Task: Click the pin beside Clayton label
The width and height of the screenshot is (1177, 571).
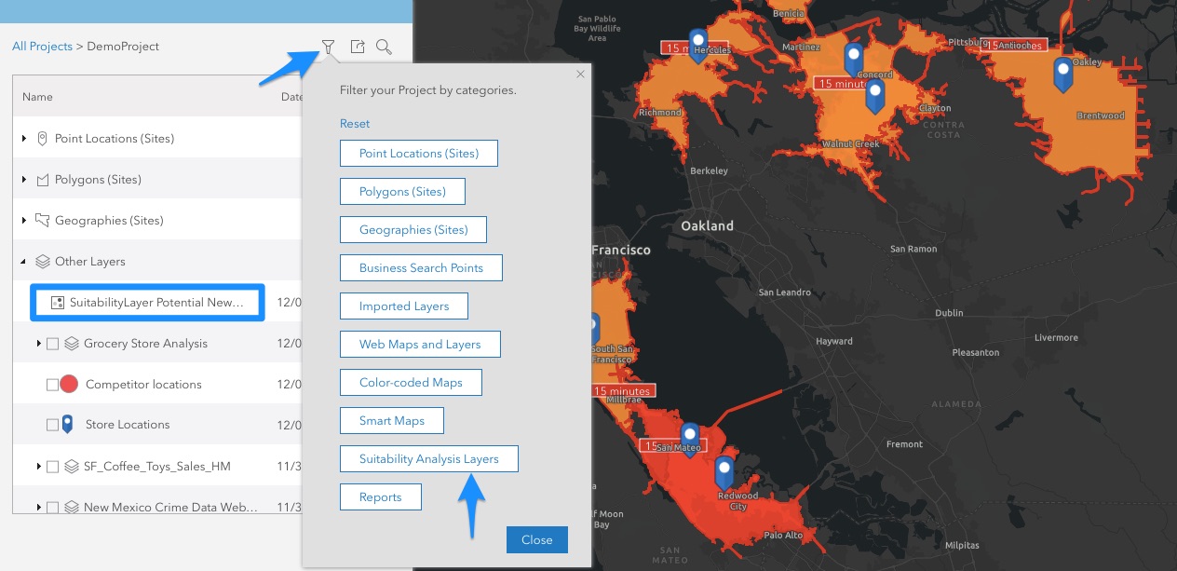Action: [874, 96]
